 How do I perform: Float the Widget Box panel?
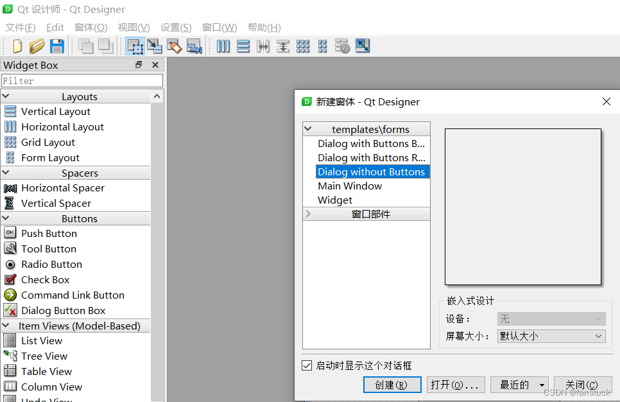coord(139,64)
